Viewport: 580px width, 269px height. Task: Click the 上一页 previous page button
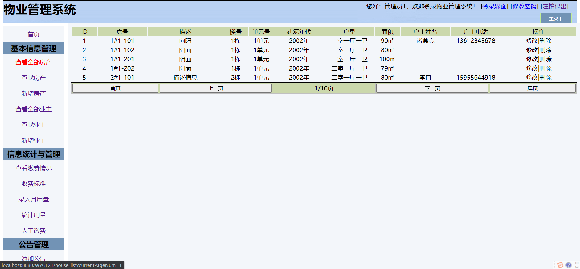215,88
